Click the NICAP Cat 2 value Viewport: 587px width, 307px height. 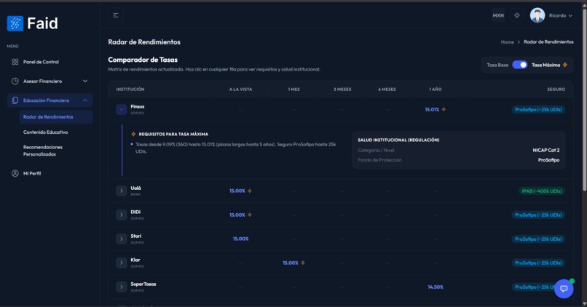(x=546, y=151)
